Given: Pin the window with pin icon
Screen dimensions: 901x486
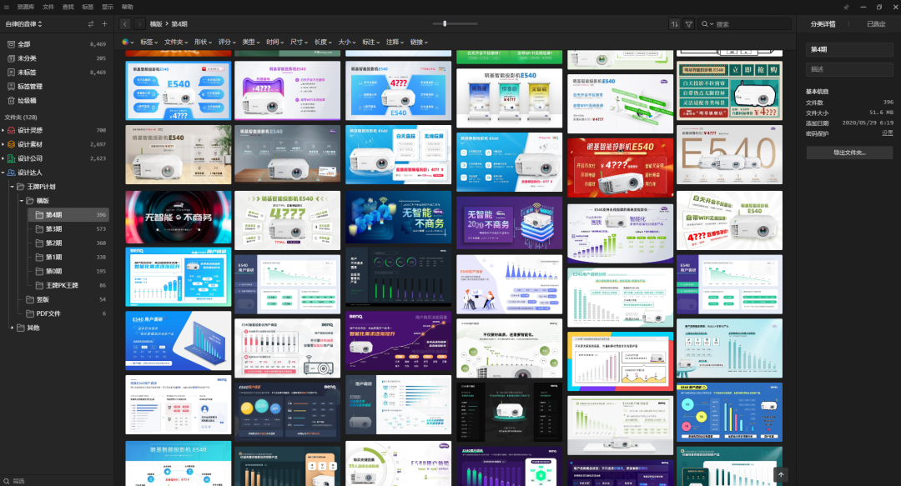Looking at the screenshot, I should (x=846, y=7).
